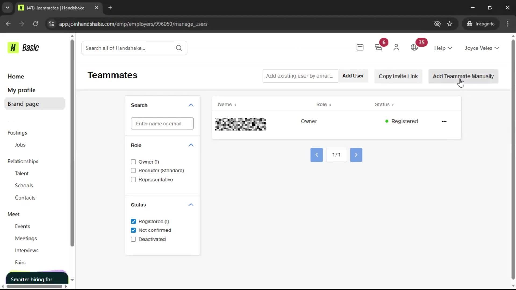Click the next page arrow in pagination
The image size is (516, 290).
356,155
